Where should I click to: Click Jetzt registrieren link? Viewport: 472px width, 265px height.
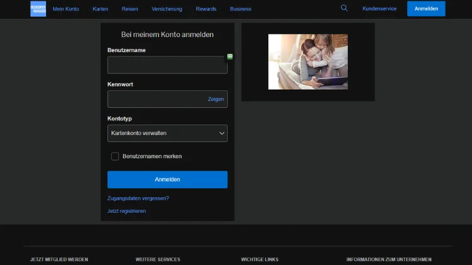(x=126, y=211)
